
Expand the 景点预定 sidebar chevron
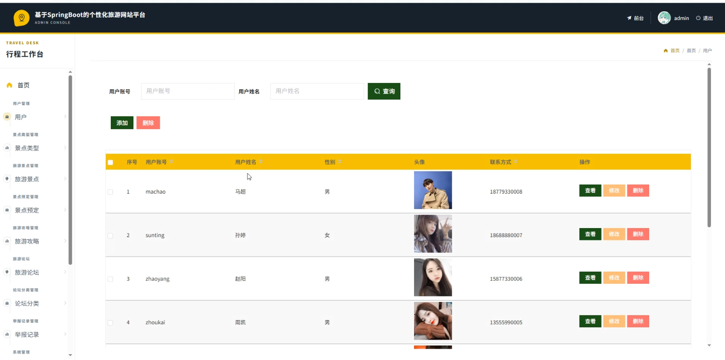pos(65,210)
